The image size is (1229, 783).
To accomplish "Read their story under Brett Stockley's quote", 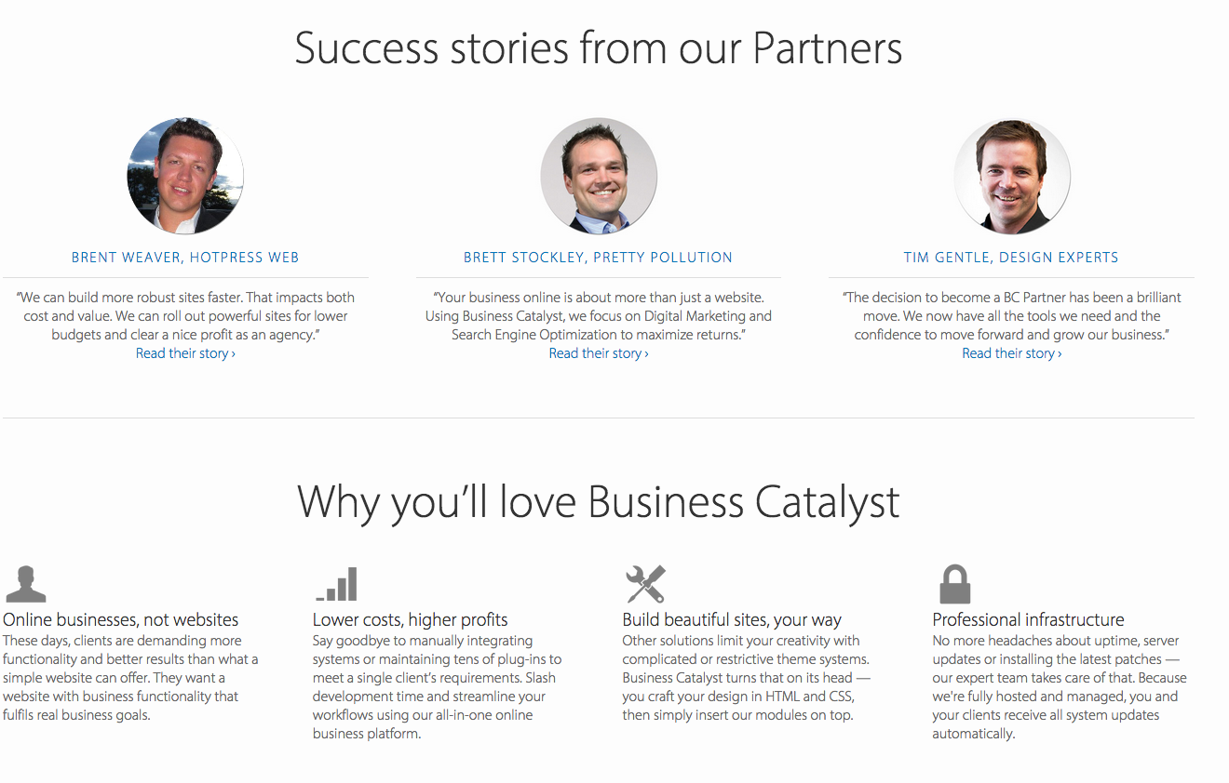I will pos(599,353).
